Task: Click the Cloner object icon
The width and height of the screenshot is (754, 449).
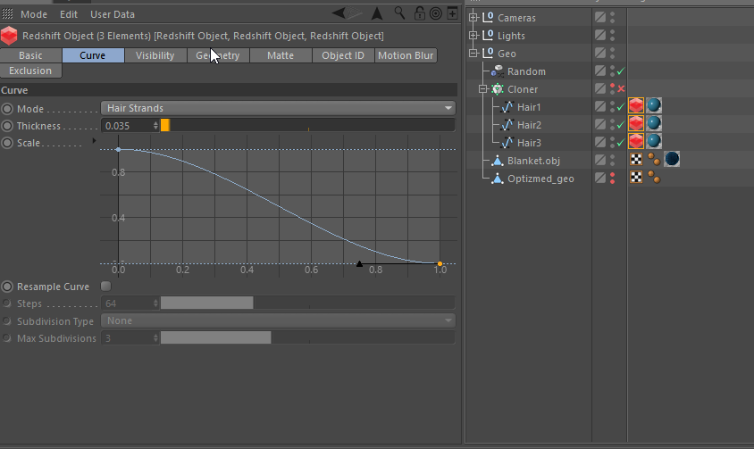Action: pyautogui.click(x=497, y=89)
